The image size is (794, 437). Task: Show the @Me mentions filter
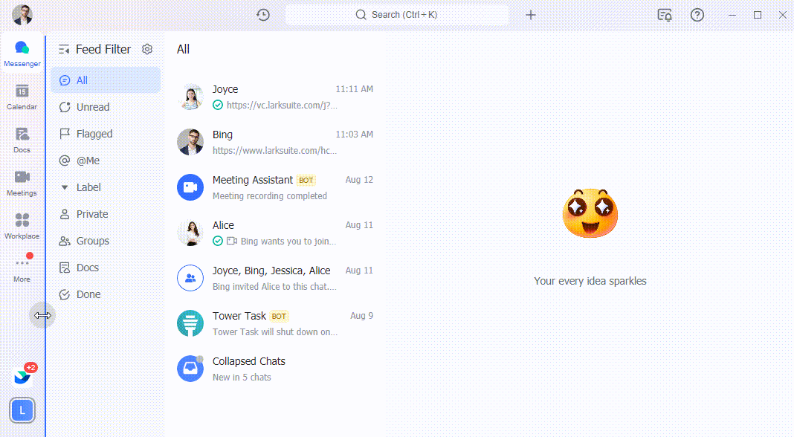(88, 161)
